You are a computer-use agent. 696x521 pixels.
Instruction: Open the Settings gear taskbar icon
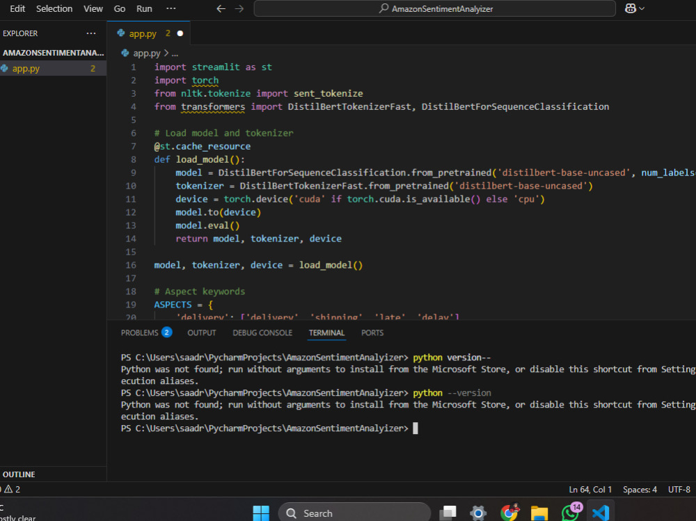(x=479, y=513)
